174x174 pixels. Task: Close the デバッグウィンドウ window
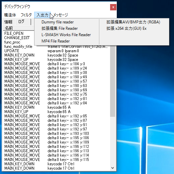pyautogui.click(x=113, y=7)
